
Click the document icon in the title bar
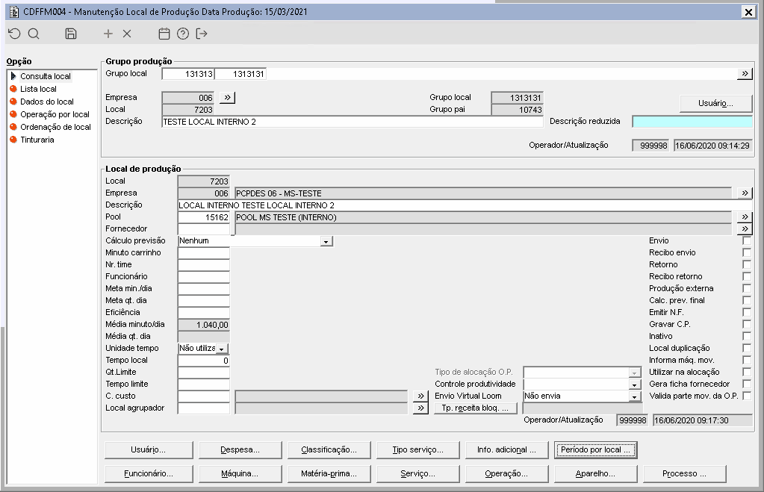(x=14, y=12)
